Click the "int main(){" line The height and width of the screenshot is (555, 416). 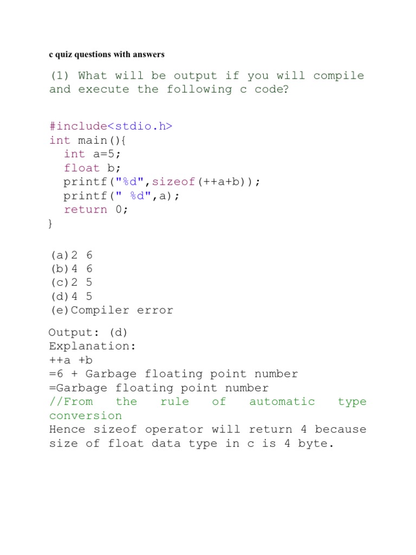point(90,140)
